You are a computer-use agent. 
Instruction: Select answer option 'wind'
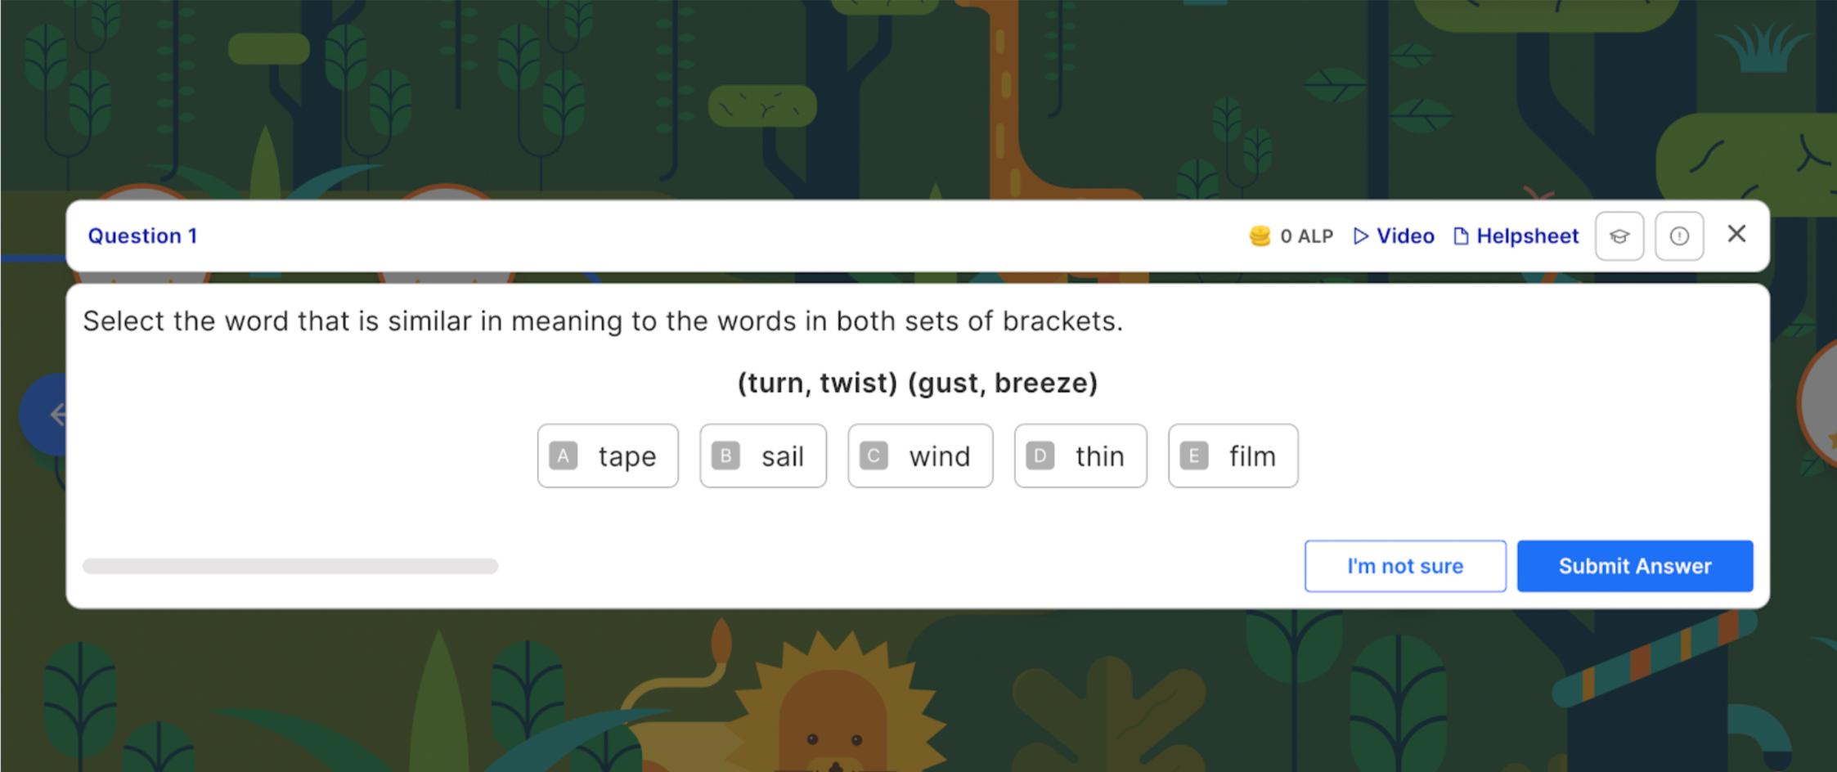tap(919, 456)
